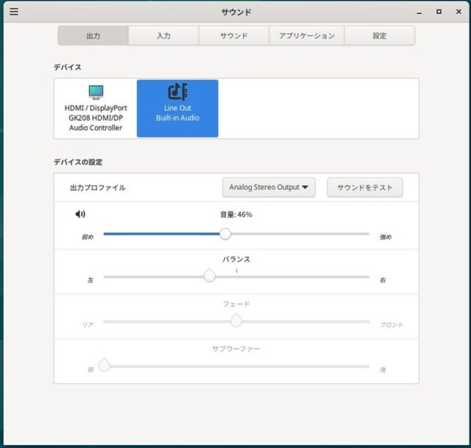Open the Analog Stereo Output profile dropdown
Image resolution: width=471 pixels, height=448 pixels.
[268, 187]
